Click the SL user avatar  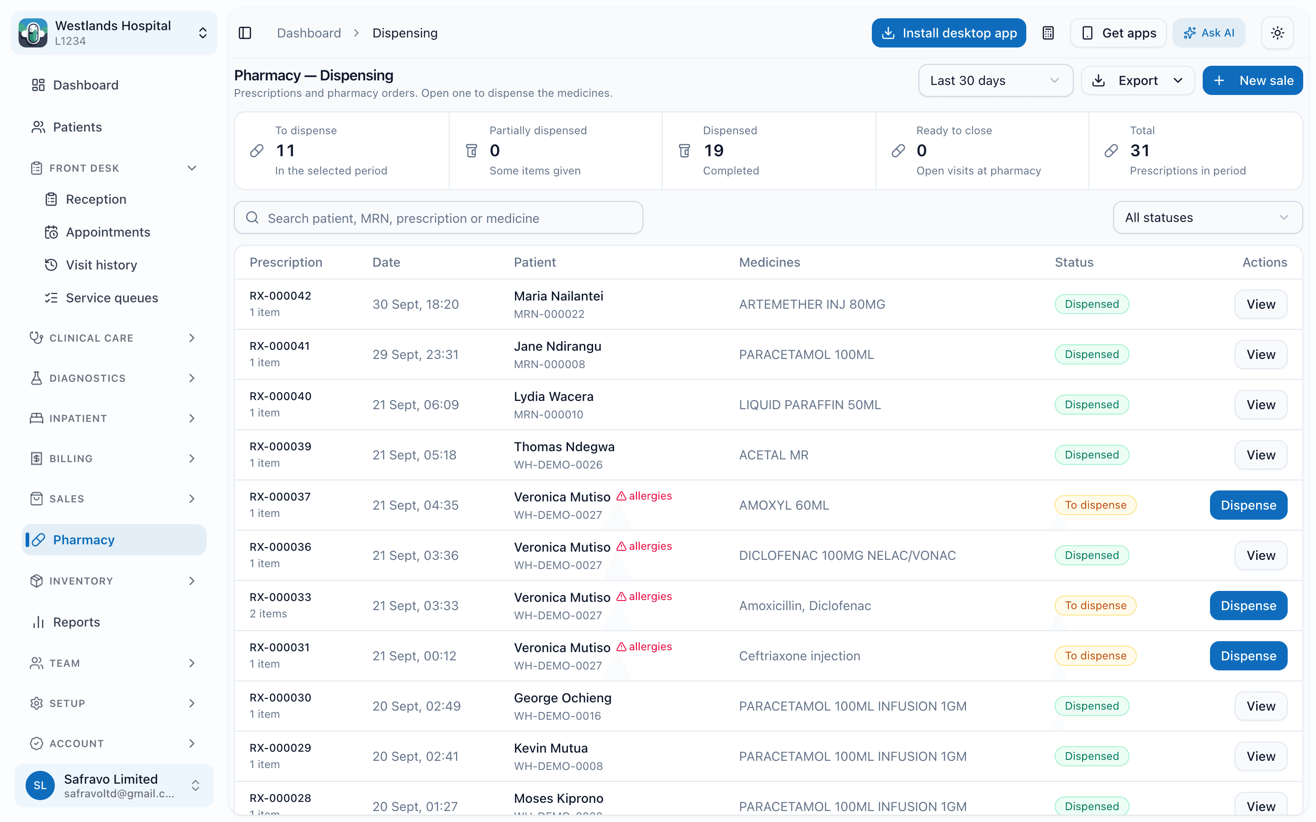[x=40, y=785]
